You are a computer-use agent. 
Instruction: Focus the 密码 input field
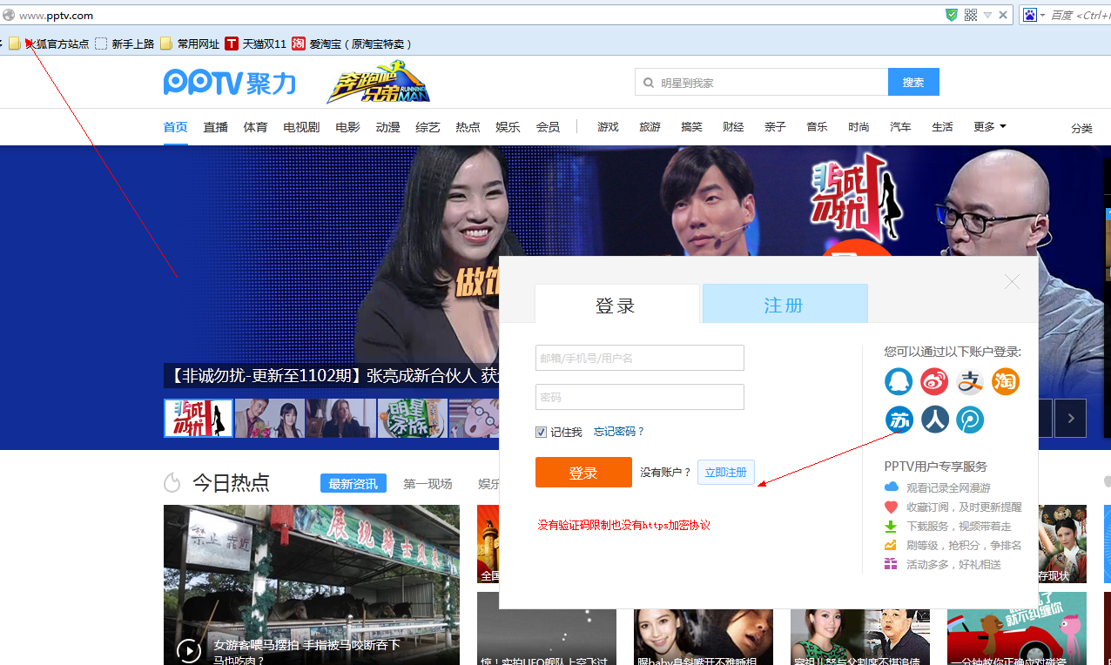[640, 397]
